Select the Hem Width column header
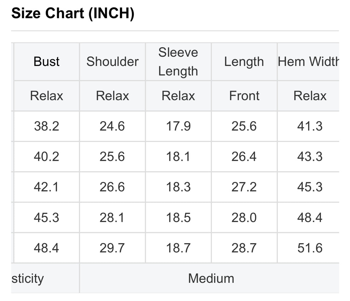Image resolution: width=350 pixels, height=301 pixels. point(309,62)
